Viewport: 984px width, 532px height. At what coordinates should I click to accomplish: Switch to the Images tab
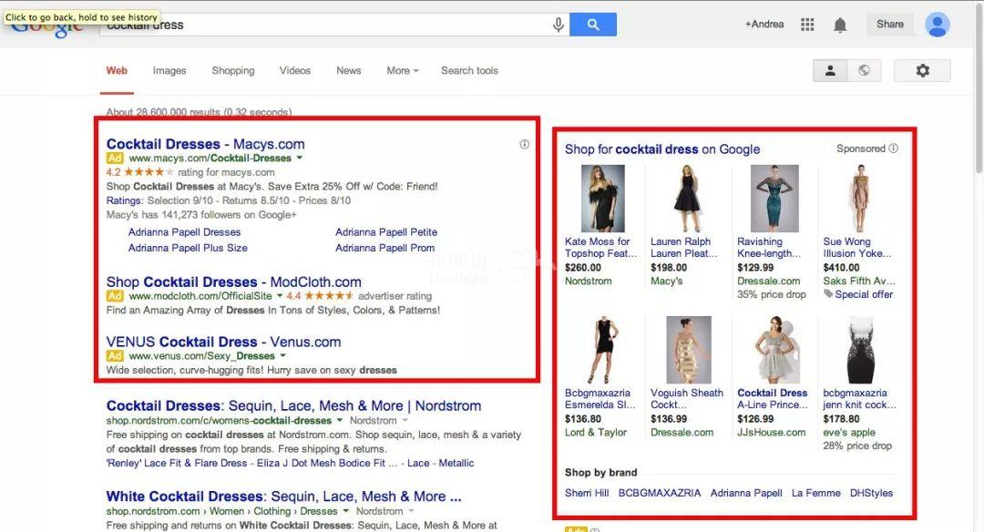[169, 70]
